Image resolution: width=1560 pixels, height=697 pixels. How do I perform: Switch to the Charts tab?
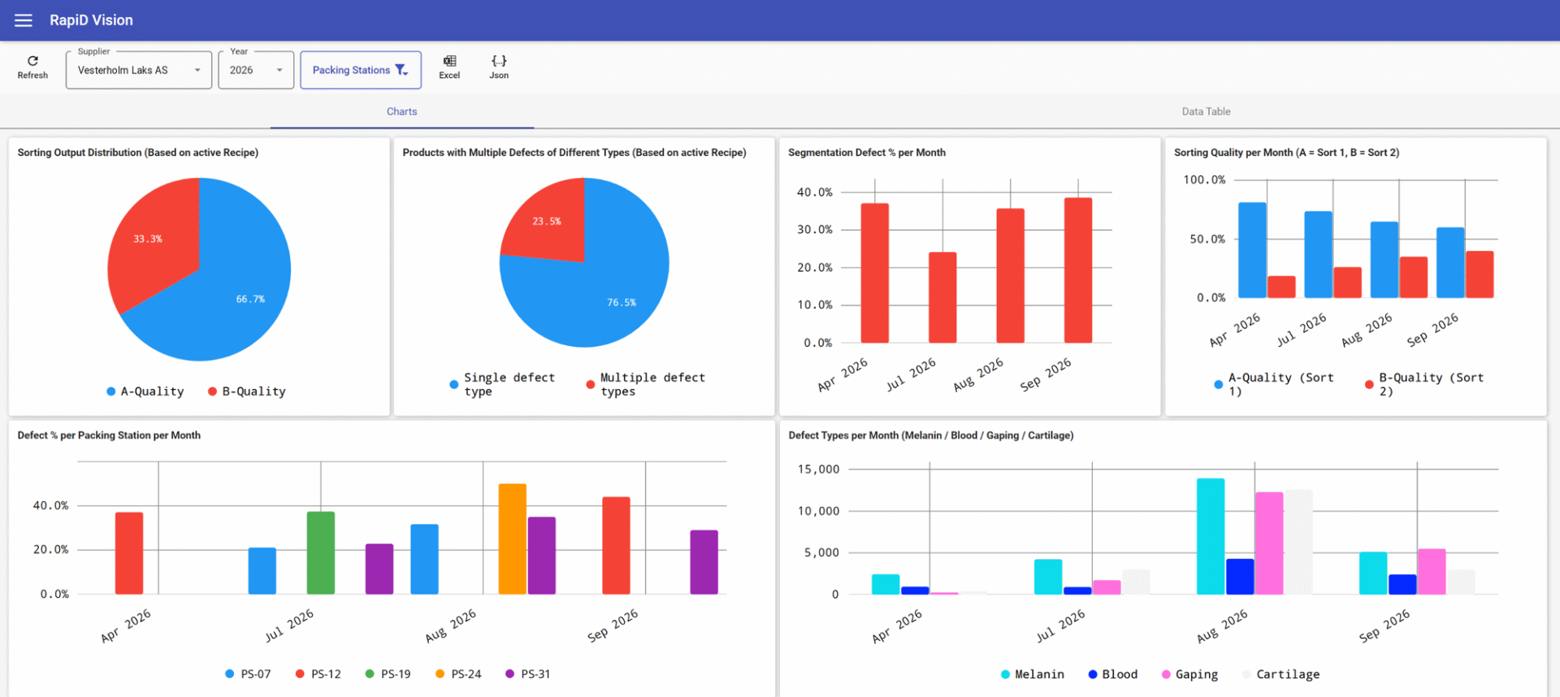(401, 111)
